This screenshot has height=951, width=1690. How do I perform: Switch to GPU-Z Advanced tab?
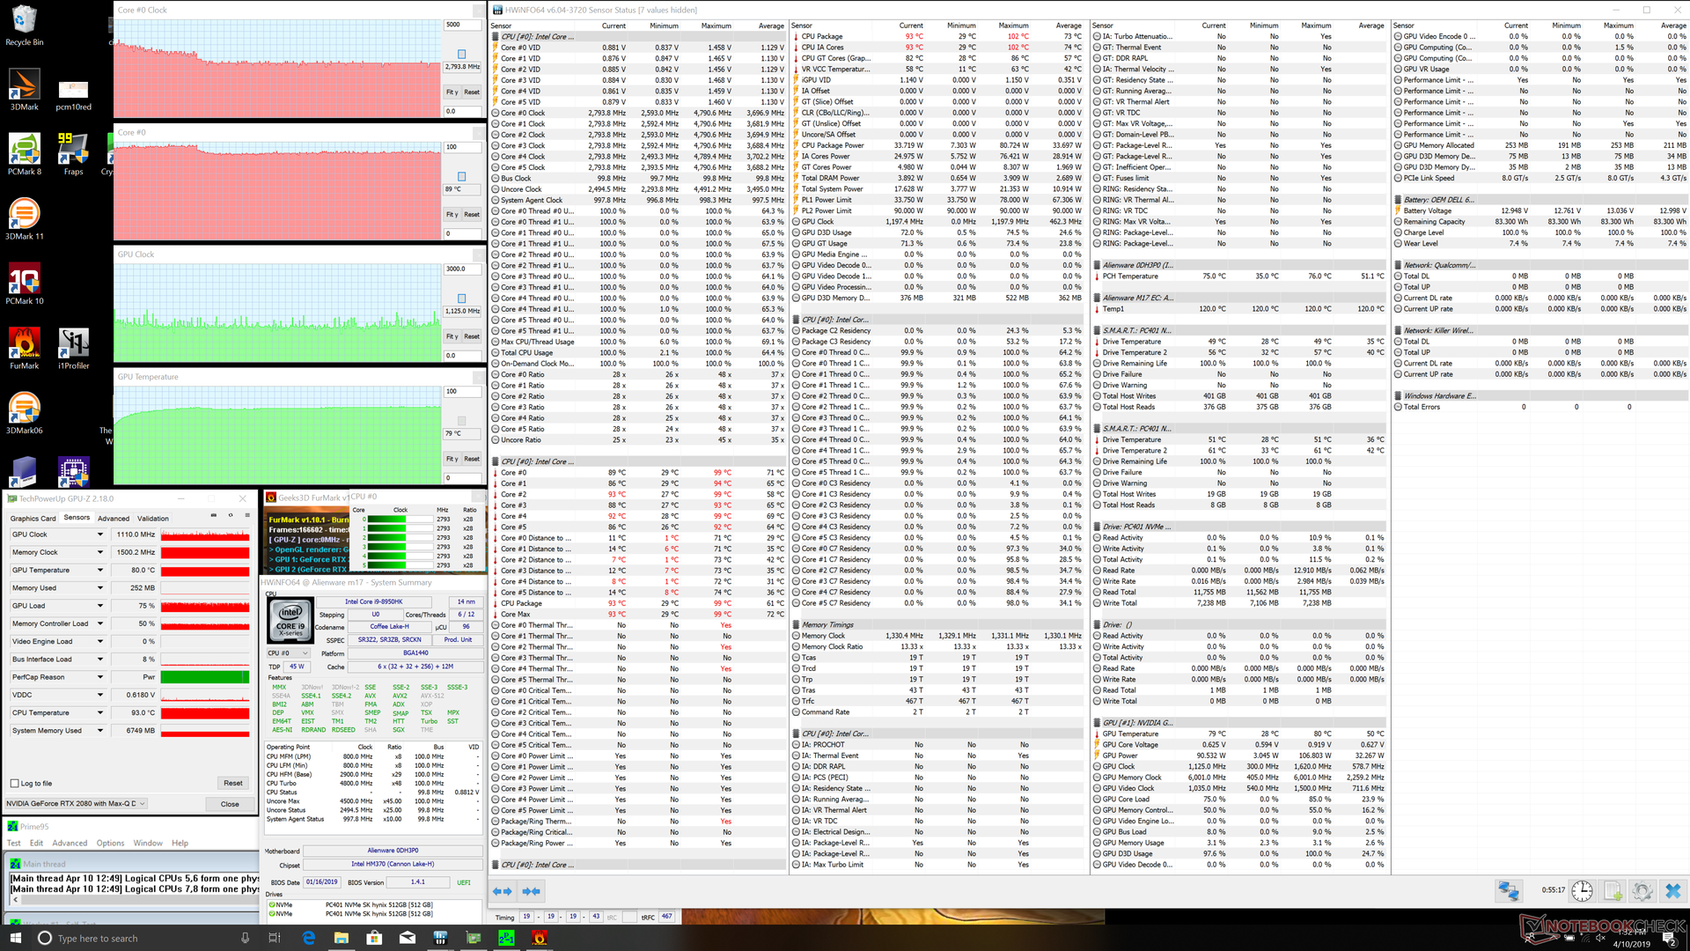click(x=114, y=519)
